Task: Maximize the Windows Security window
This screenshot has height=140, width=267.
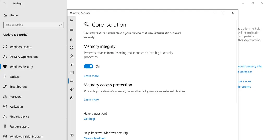Action: pyautogui.click(x=223, y=13)
